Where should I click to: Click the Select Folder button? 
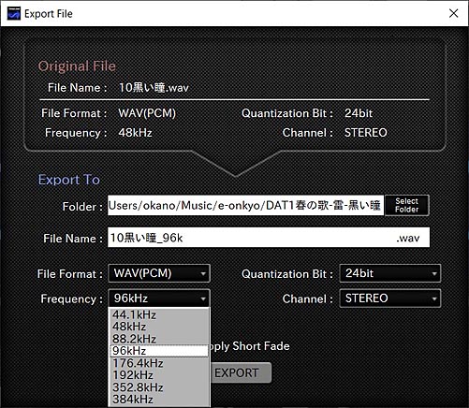click(407, 205)
